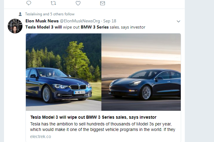Open the Sep 18 tweet timestamp

110,21
